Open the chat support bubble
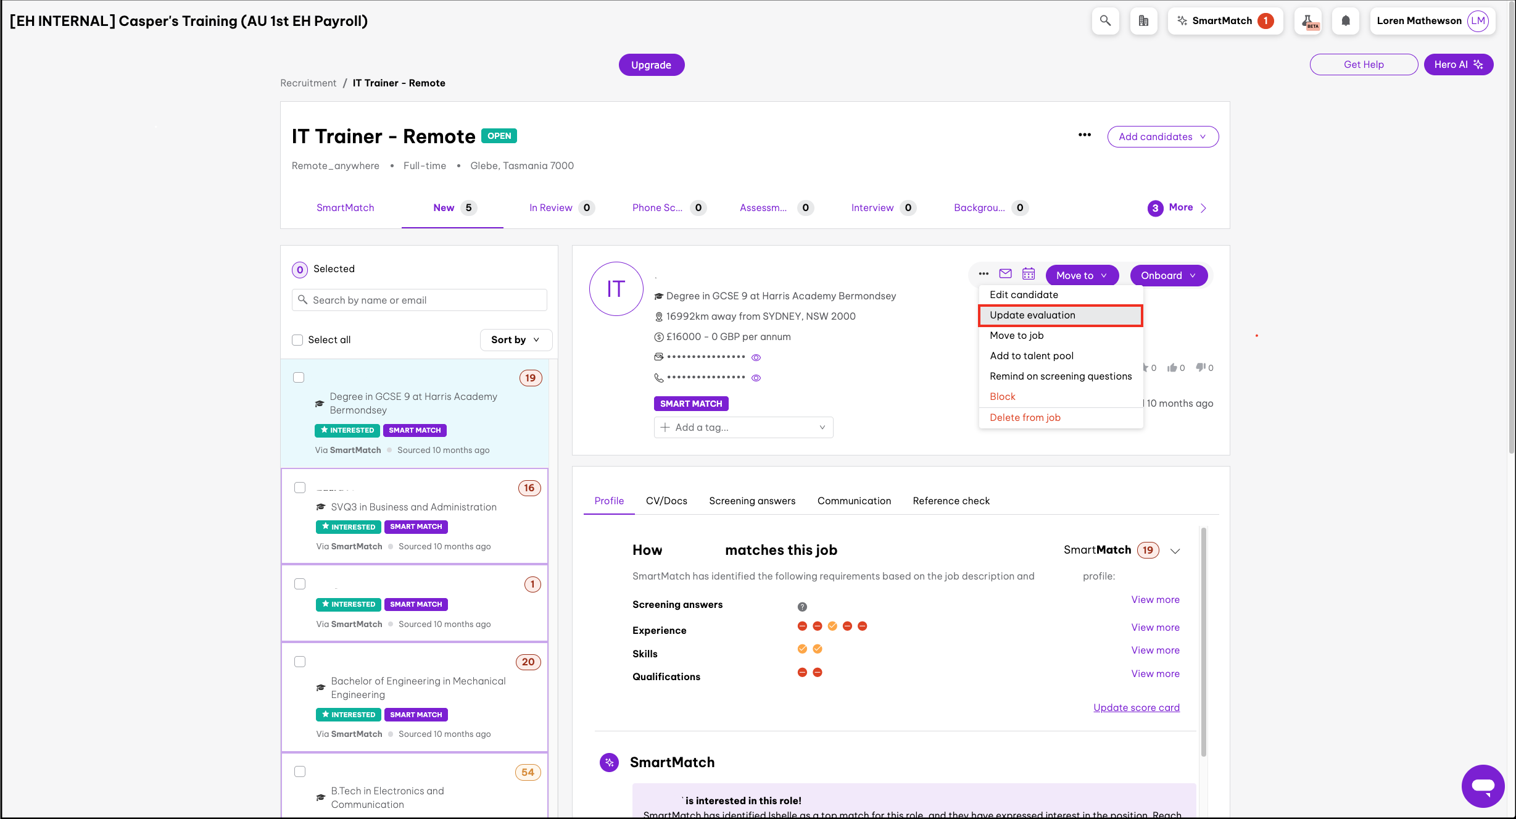 tap(1482, 786)
